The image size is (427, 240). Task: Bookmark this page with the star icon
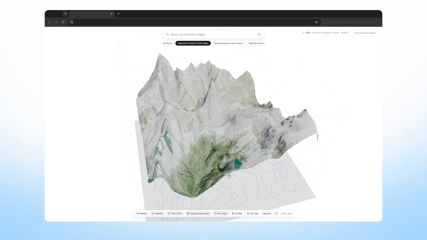(317, 22)
